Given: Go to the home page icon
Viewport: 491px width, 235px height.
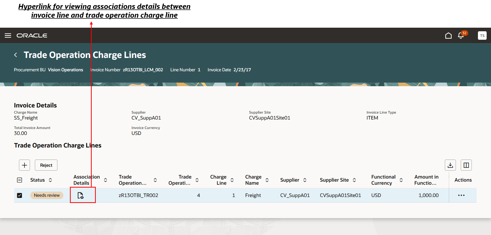Looking at the screenshot, I should 448,35.
